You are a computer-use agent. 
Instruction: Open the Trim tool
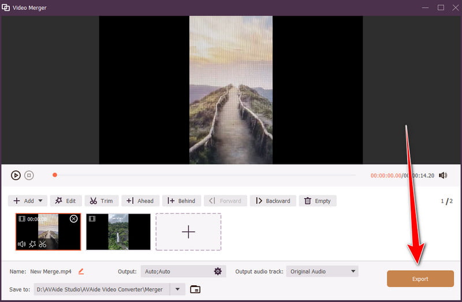click(x=102, y=201)
